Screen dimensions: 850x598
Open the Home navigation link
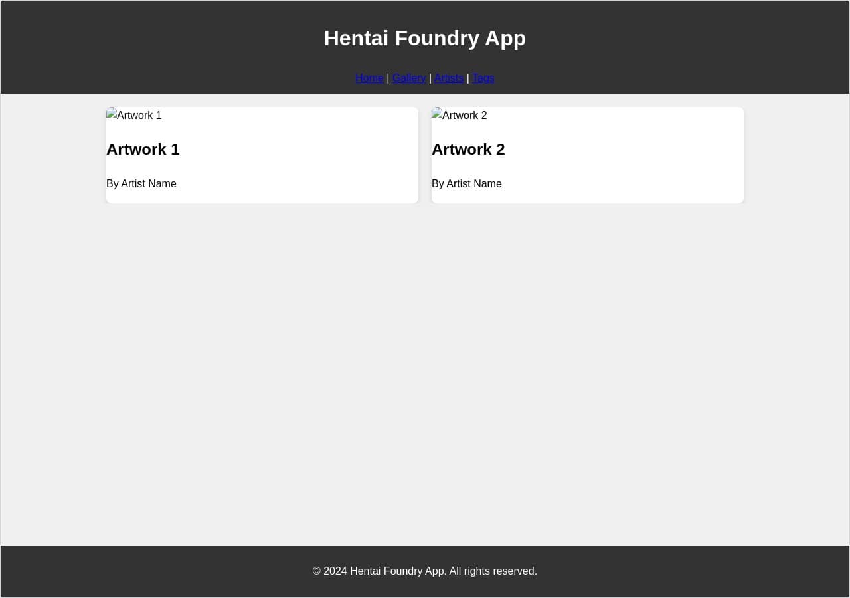(369, 78)
